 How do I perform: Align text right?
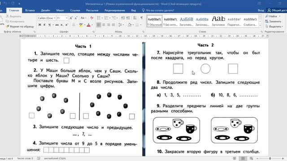pos(109,25)
